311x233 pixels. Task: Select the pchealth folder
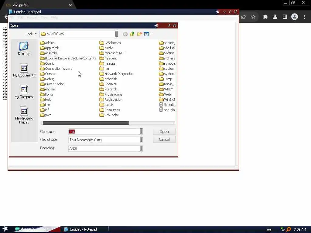point(108,79)
